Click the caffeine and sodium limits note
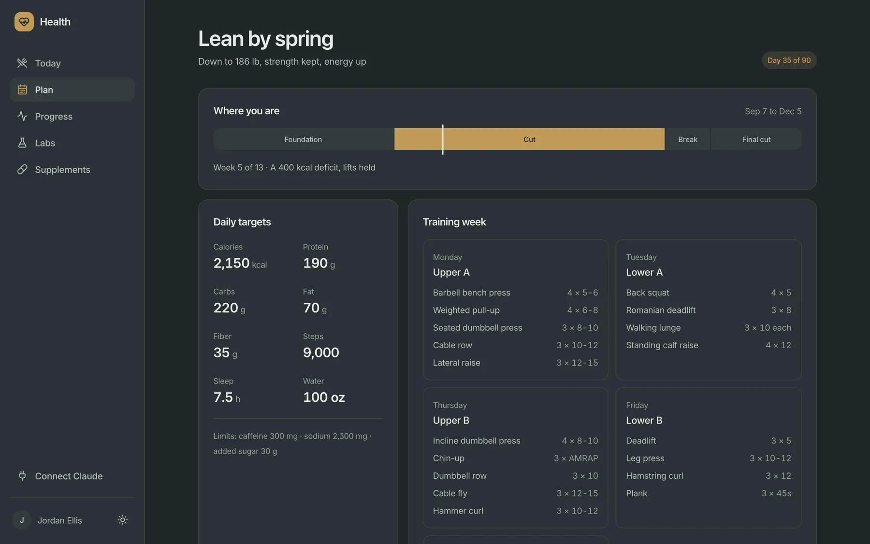This screenshot has width=870, height=544. point(292,443)
